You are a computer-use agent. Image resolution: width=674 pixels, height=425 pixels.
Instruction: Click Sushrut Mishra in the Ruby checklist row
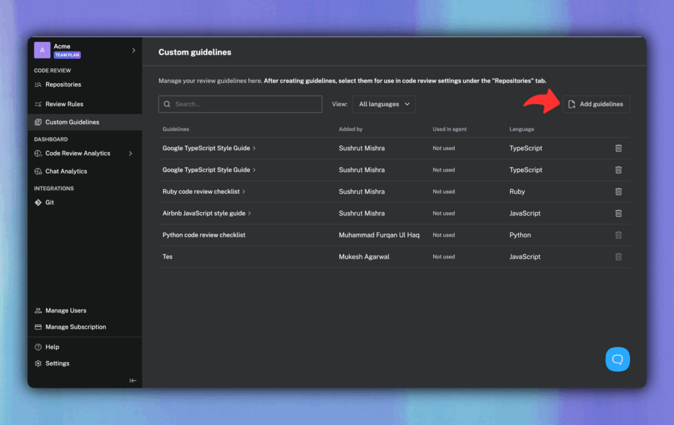[x=361, y=192]
